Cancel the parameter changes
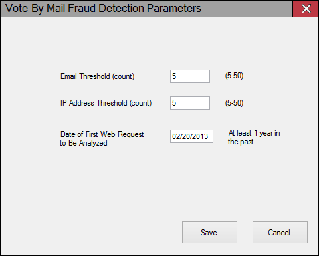The image size is (319, 256). (280, 232)
